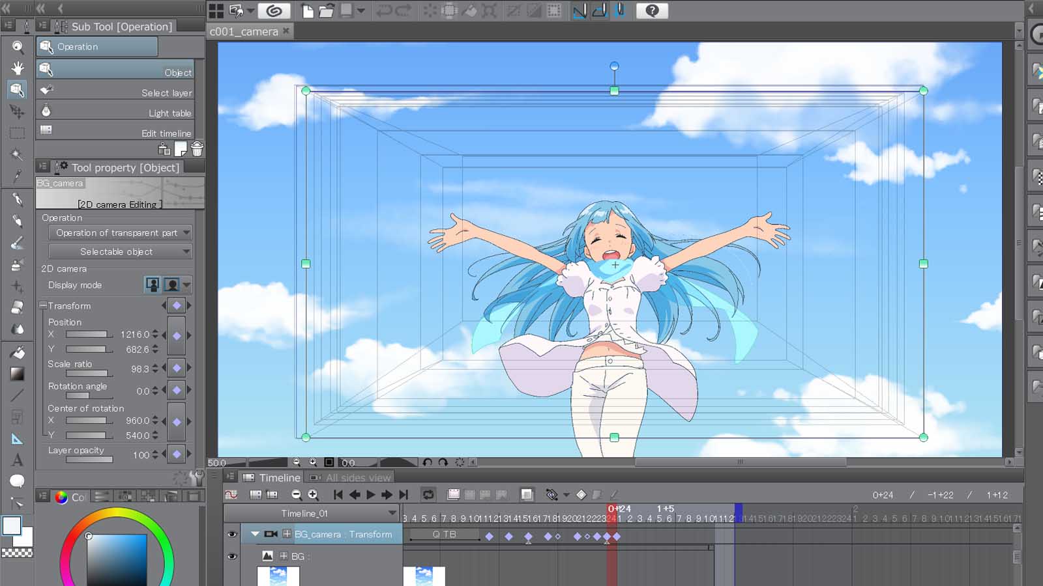Open the Sub Tool [Operation] palette tab
Image resolution: width=1043 pixels, height=586 pixels.
pyautogui.click(x=115, y=26)
